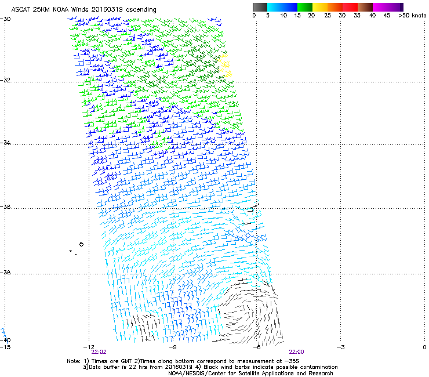Click the black wind barbs contamination note
Image resolution: width=429 pixels, height=377 pixels.
click(267, 367)
